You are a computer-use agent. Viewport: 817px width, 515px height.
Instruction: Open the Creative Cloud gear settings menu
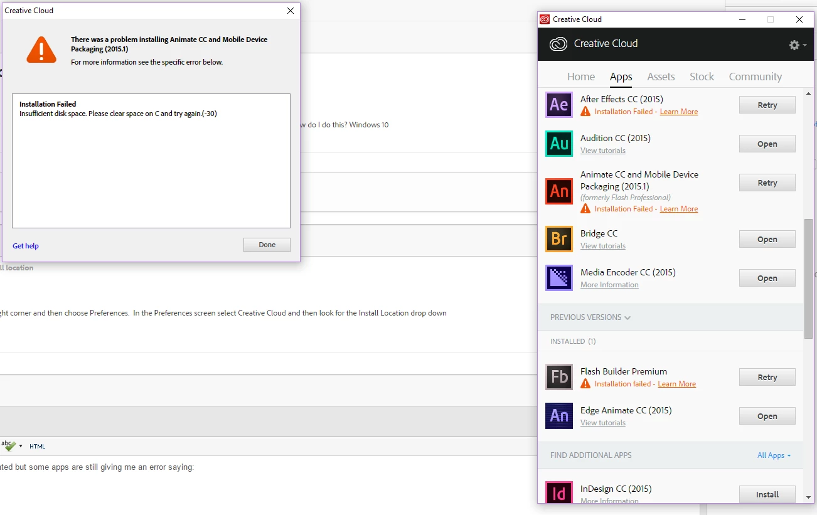click(798, 45)
